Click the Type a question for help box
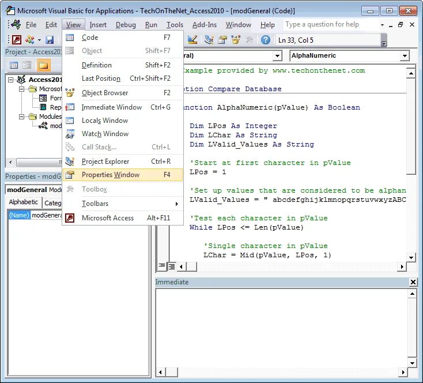Image resolution: width=423 pixels, height=383 pixels. (331, 25)
